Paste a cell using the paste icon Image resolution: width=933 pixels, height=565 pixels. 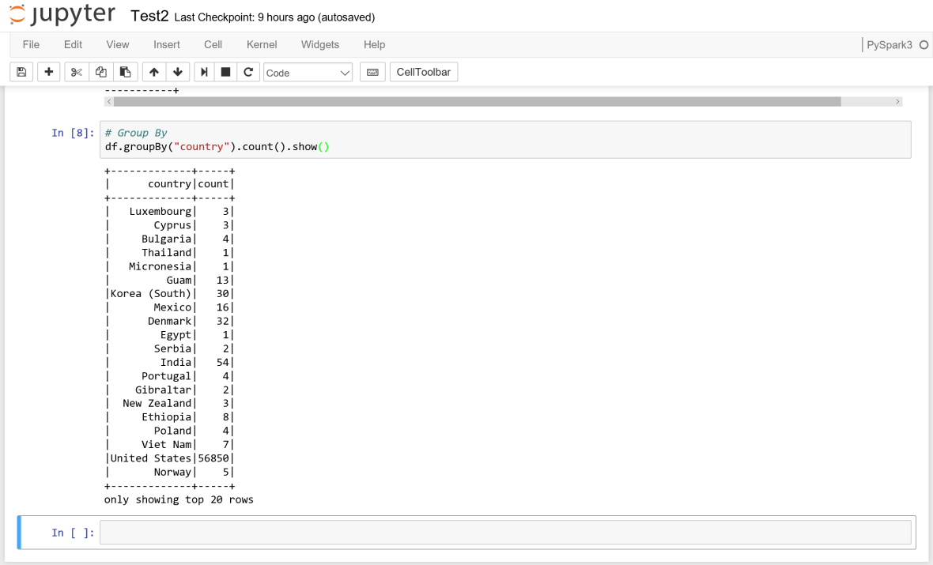[126, 72]
